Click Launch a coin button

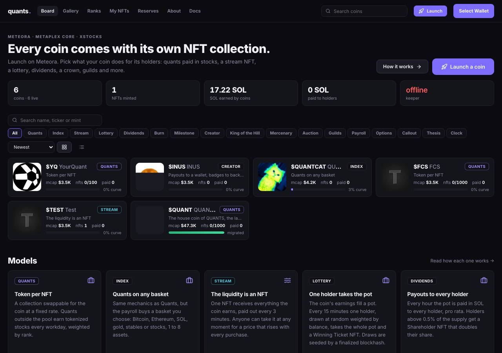point(463,67)
